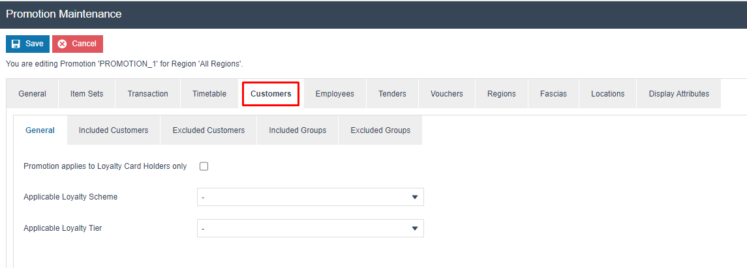Image resolution: width=747 pixels, height=268 pixels.
Task: Show the Display Attributes tab
Action: pos(678,94)
